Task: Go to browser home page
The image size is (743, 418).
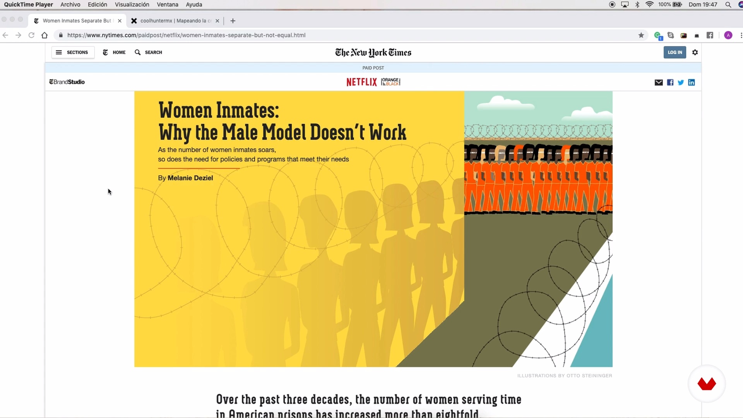Action: 45,35
